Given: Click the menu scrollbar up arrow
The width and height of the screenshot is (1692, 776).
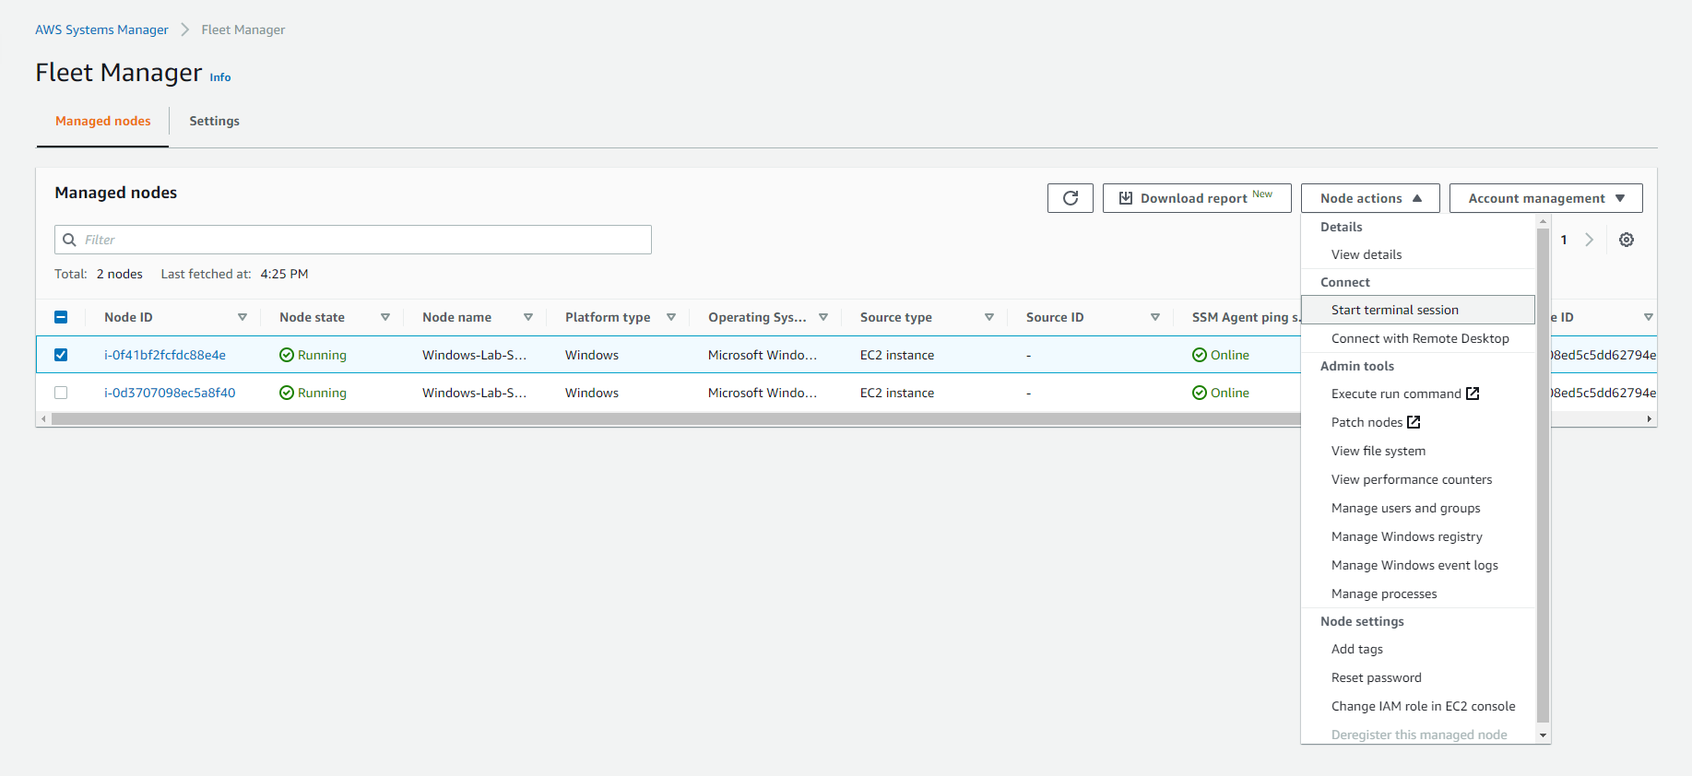Looking at the screenshot, I should coord(1544,221).
